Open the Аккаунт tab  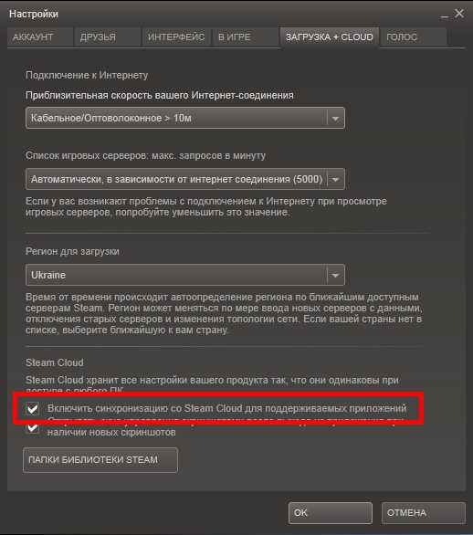coord(40,37)
